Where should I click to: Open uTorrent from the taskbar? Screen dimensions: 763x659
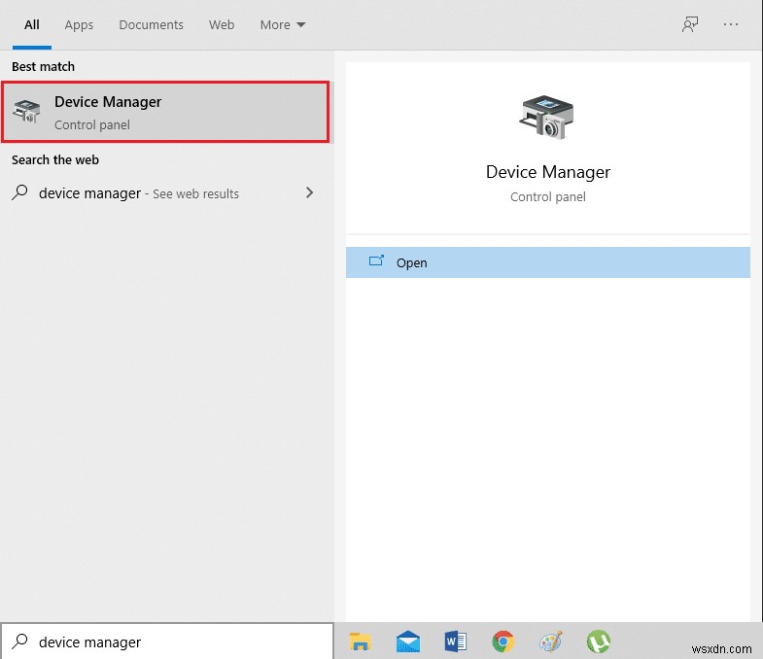pyautogui.click(x=599, y=642)
